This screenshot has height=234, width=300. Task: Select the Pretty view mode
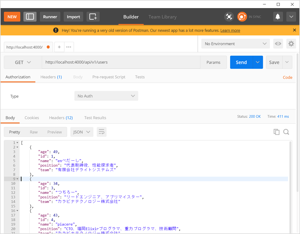[15, 132]
